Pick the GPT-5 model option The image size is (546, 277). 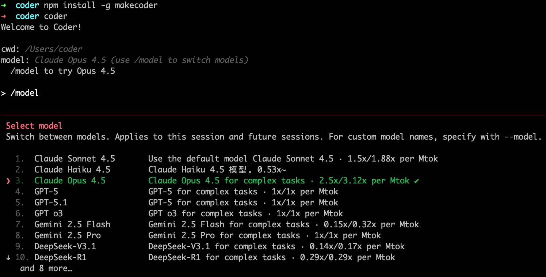coord(46,192)
